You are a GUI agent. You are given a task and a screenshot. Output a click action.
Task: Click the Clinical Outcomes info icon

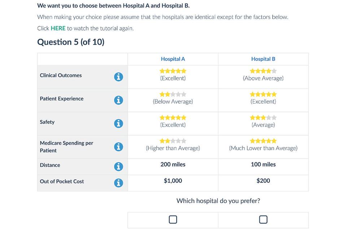tap(118, 77)
